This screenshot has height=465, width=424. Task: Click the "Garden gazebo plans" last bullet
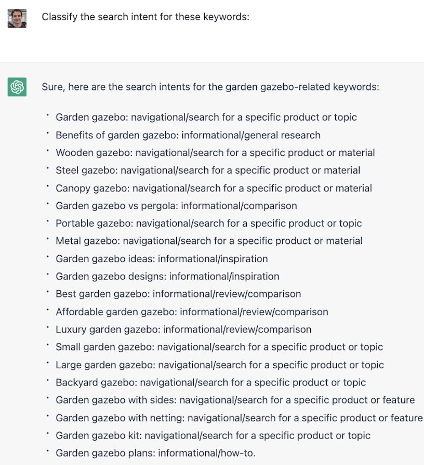(x=155, y=453)
